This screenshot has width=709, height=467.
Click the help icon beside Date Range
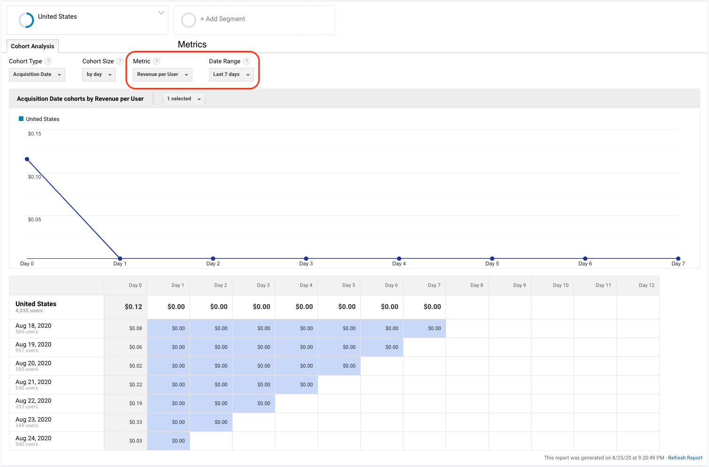click(x=247, y=61)
